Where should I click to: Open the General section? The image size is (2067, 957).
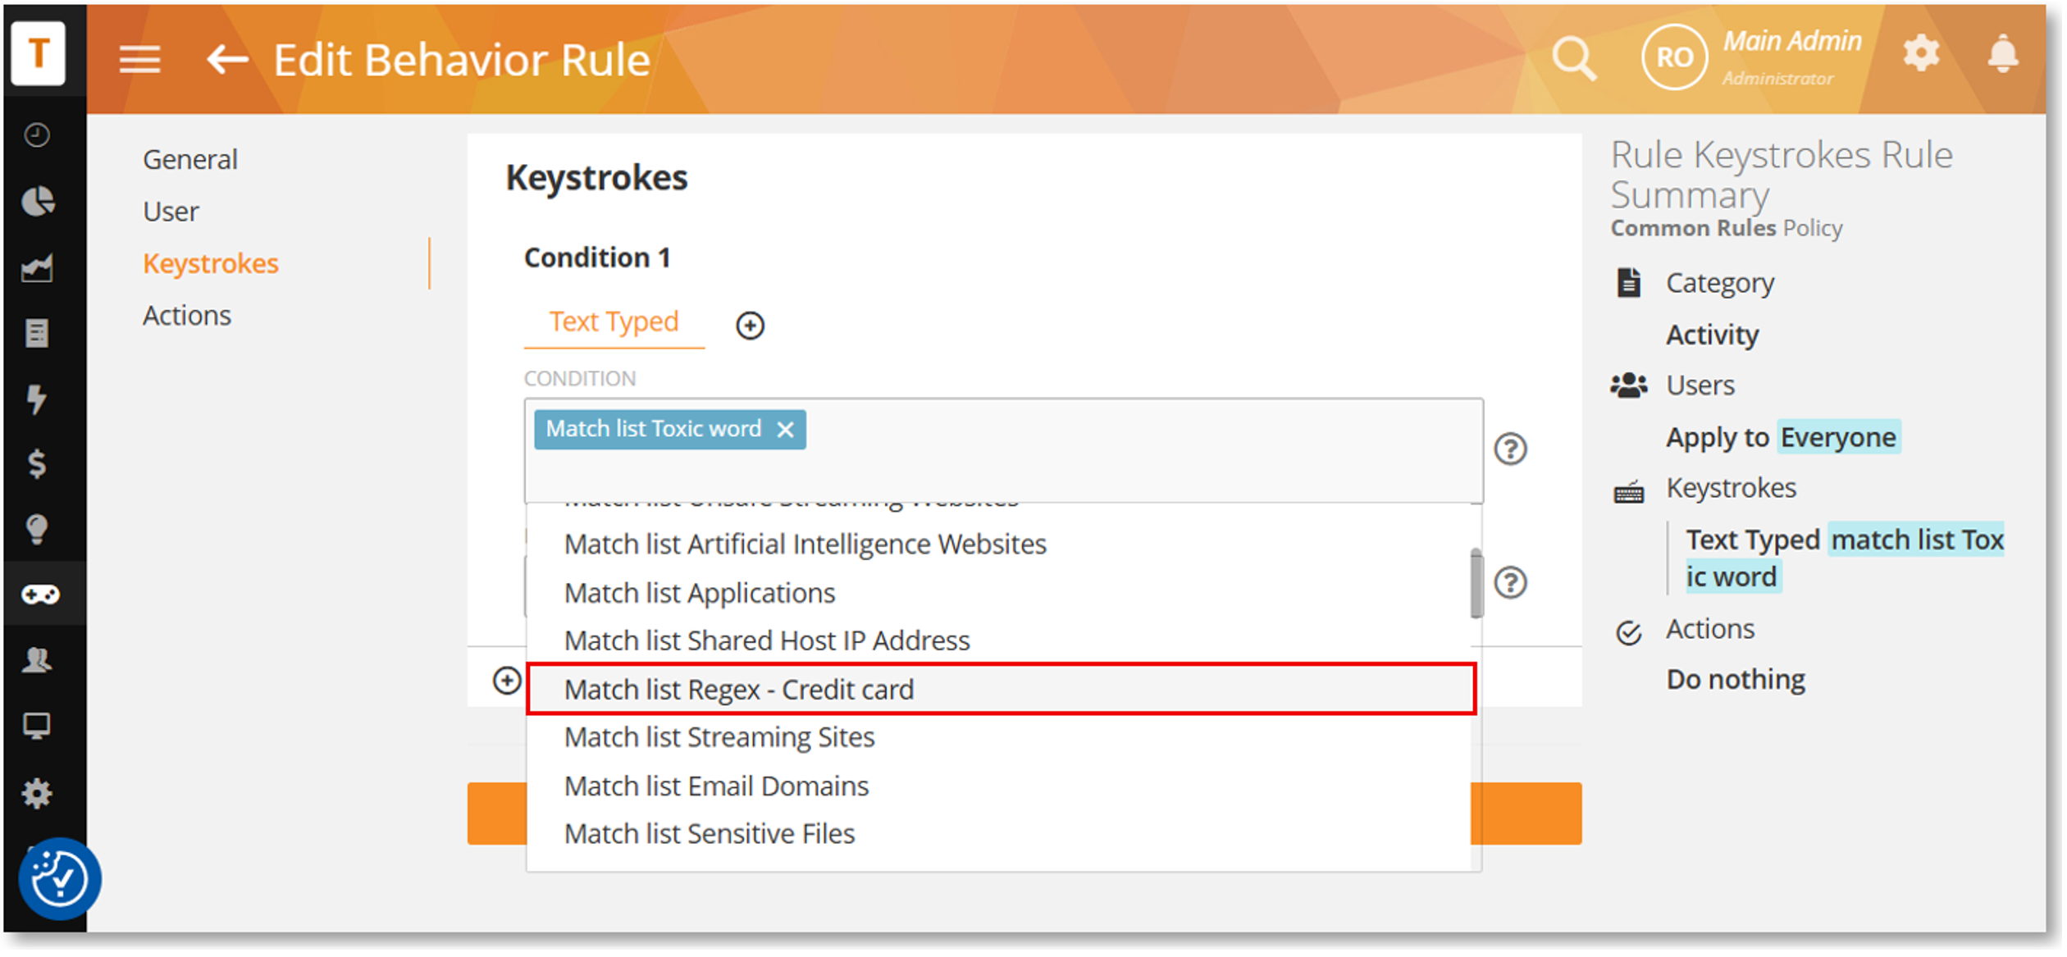[x=190, y=159]
